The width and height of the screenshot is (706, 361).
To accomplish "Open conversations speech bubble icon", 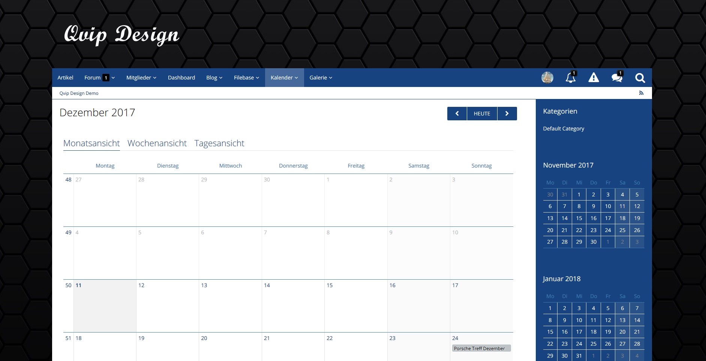I will (617, 77).
